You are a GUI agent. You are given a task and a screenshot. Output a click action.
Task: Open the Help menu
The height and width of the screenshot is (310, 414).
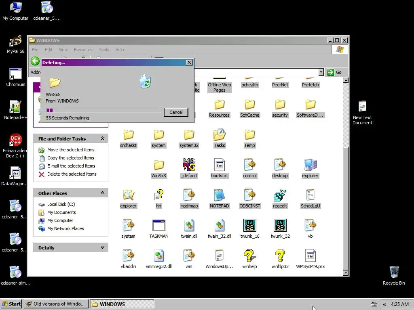pos(119,50)
